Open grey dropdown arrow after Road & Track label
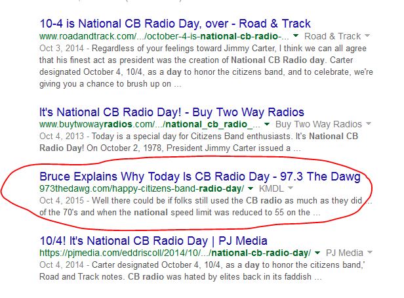 click(x=367, y=37)
